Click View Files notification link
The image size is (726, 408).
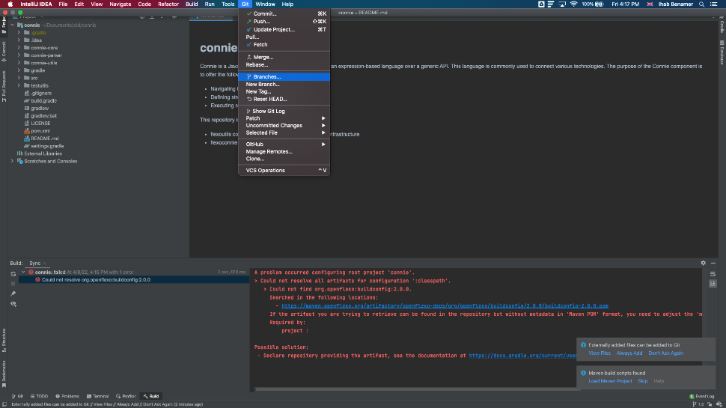[599, 353]
